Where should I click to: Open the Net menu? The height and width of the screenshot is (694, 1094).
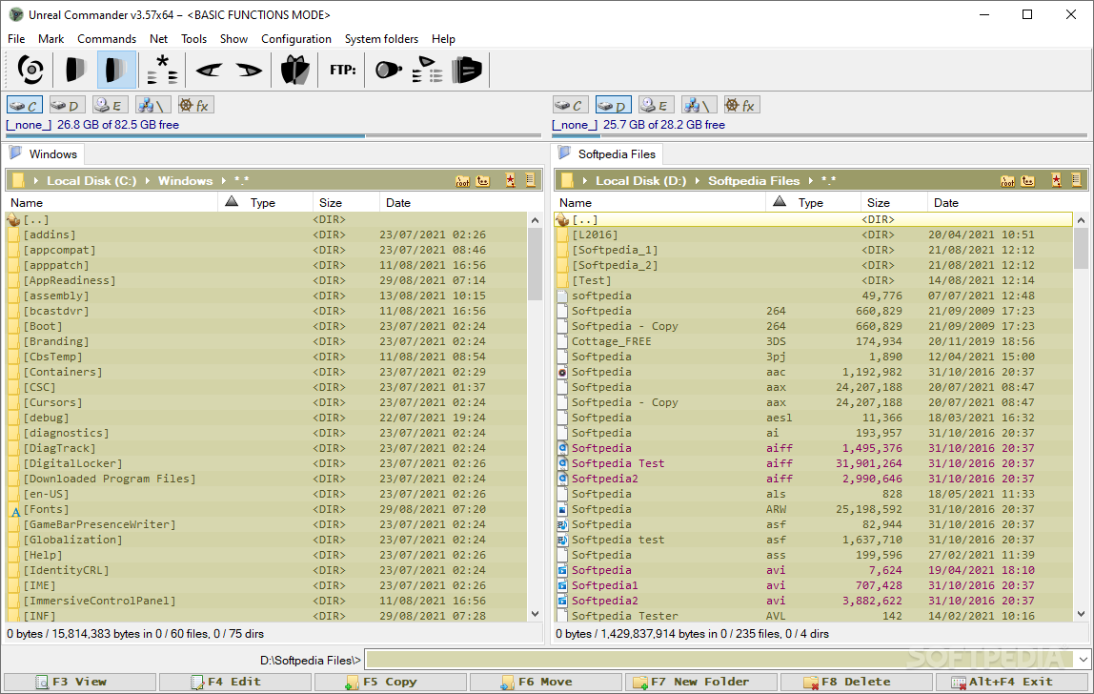point(158,39)
